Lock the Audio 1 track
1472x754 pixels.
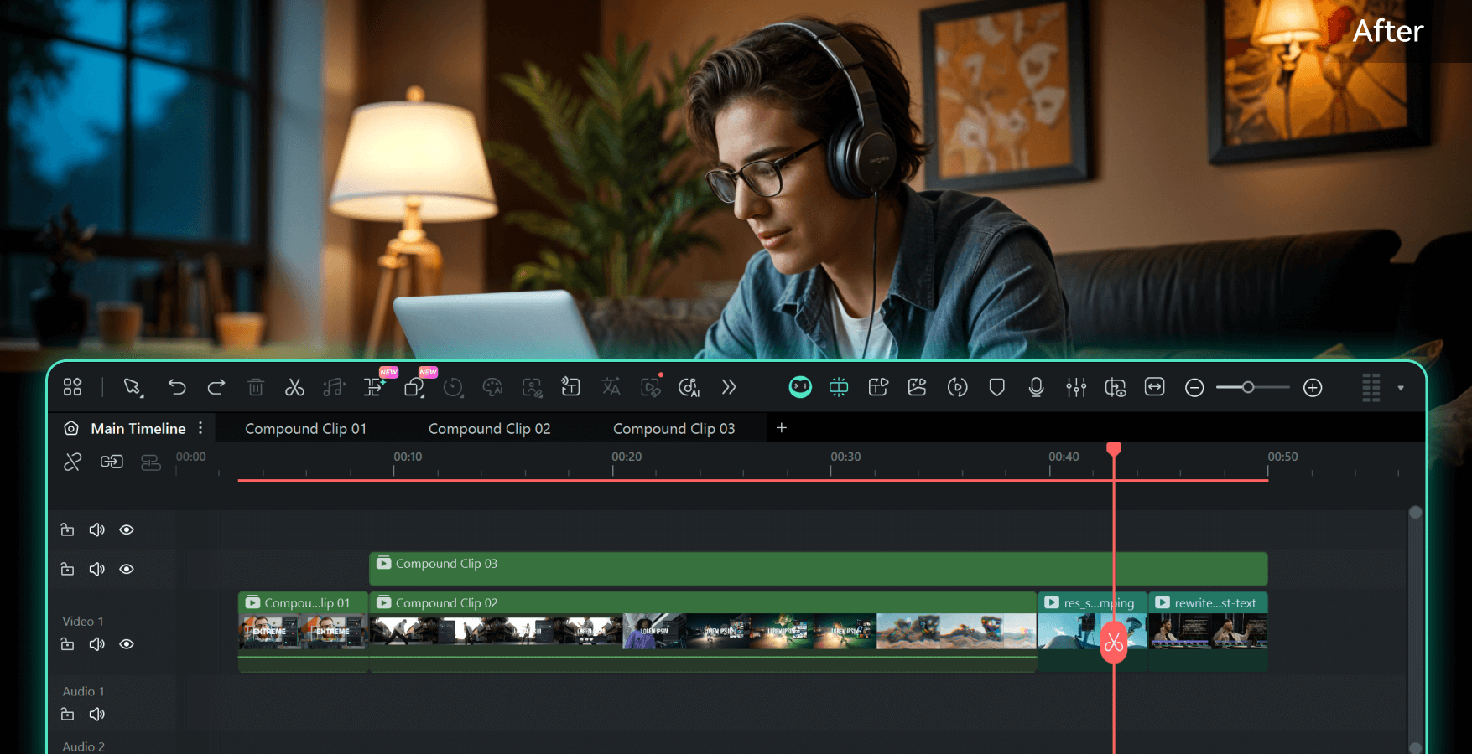68,715
